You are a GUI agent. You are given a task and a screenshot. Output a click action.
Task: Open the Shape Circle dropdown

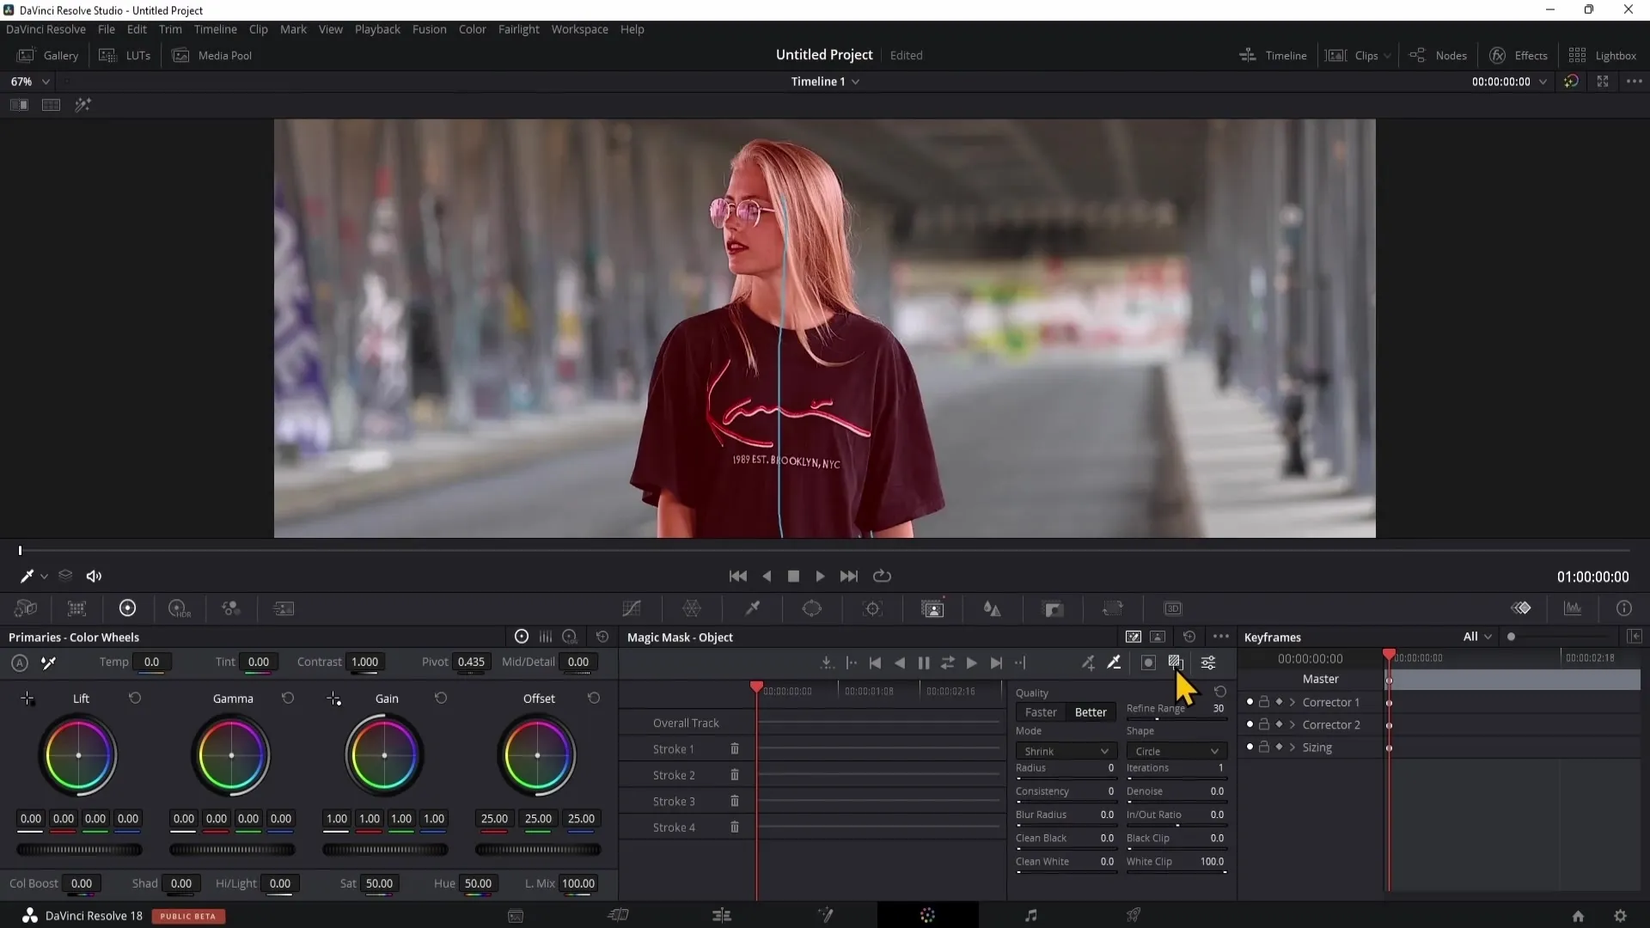pyautogui.click(x=1176, y=750)
